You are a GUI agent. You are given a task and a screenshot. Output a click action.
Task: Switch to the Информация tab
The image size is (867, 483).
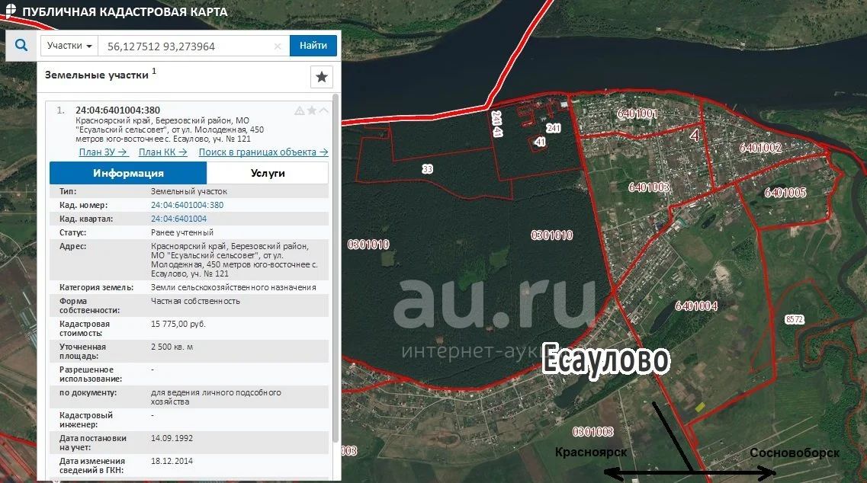[x=128, y=173]
